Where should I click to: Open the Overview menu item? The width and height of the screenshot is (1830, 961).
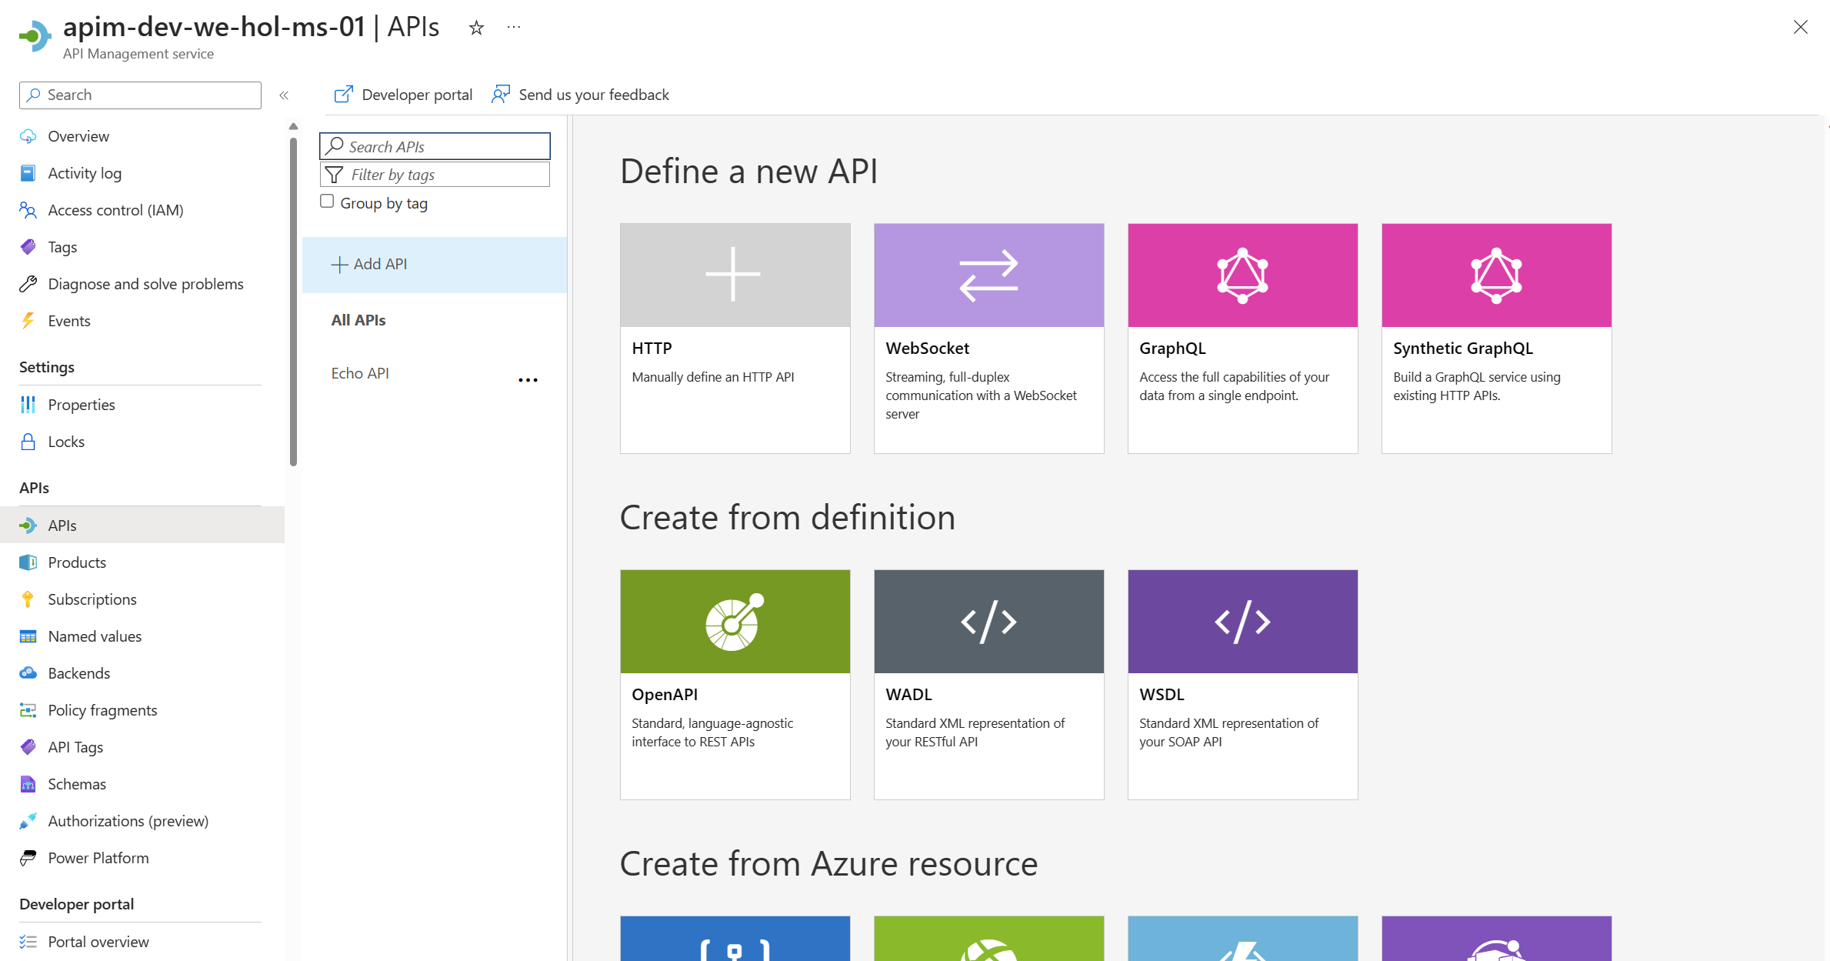78,136
